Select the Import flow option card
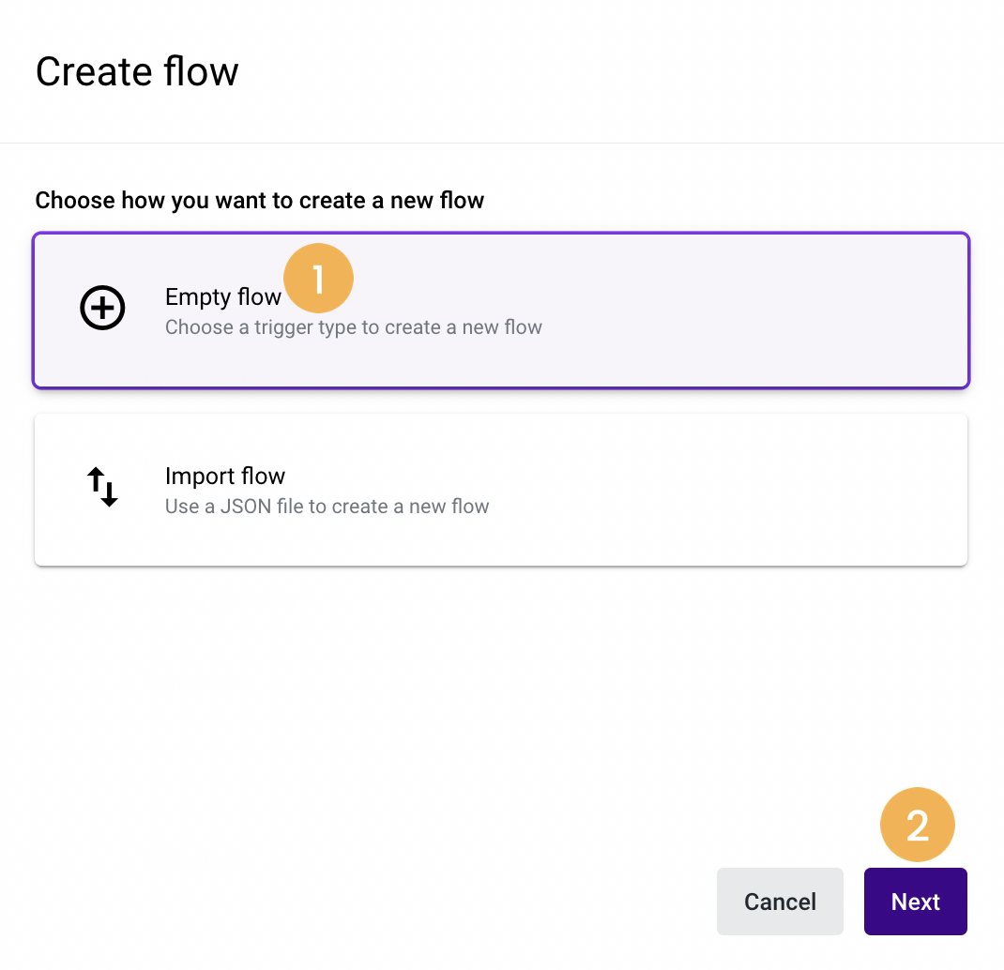1004x970 pixels. tap(501, 490)
